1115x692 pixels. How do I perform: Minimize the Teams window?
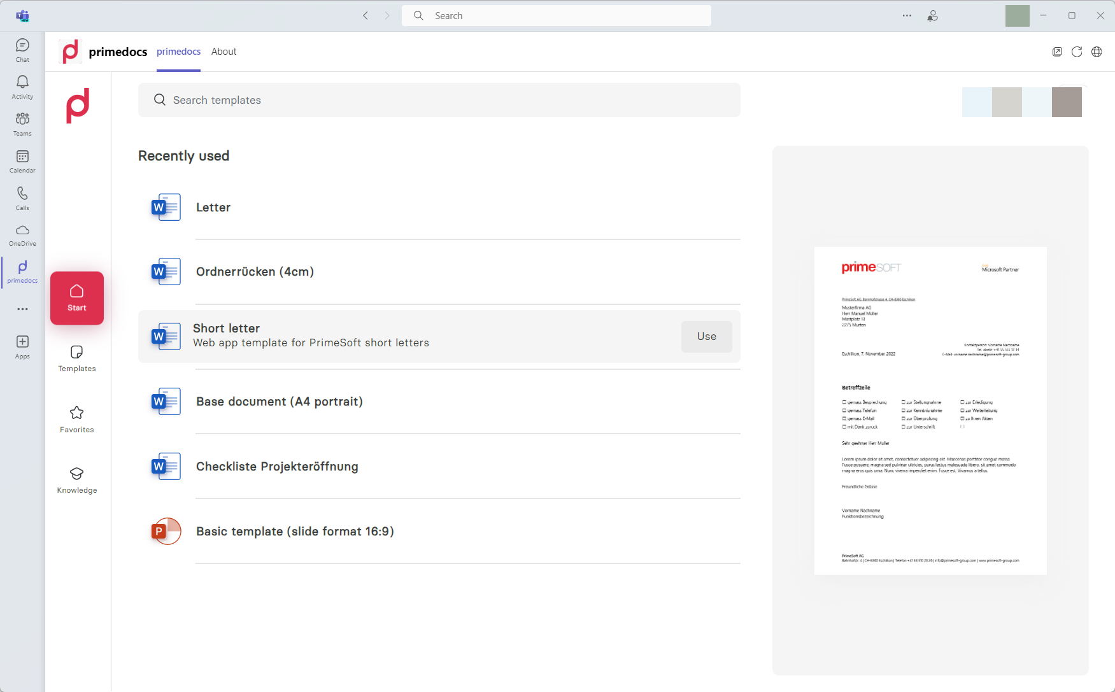[x=1043, y=15]
